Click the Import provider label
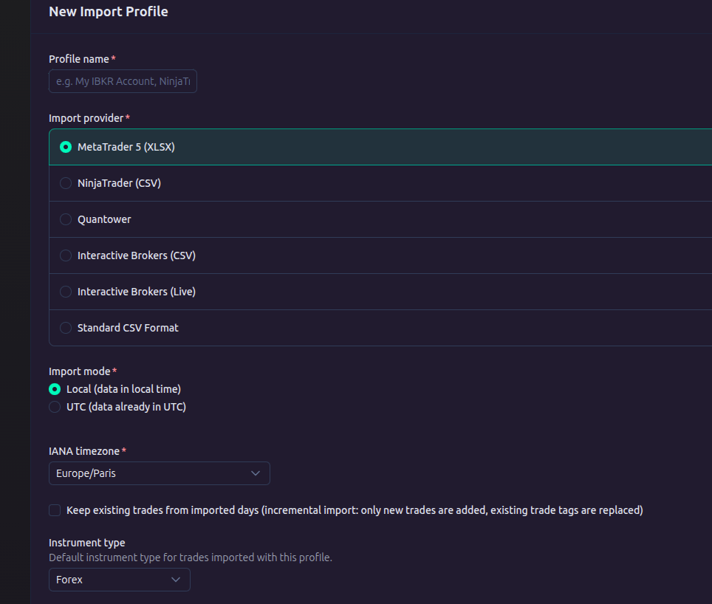Image resolution: width=712 pixels, height=604 pixels. tap(86, 118)
